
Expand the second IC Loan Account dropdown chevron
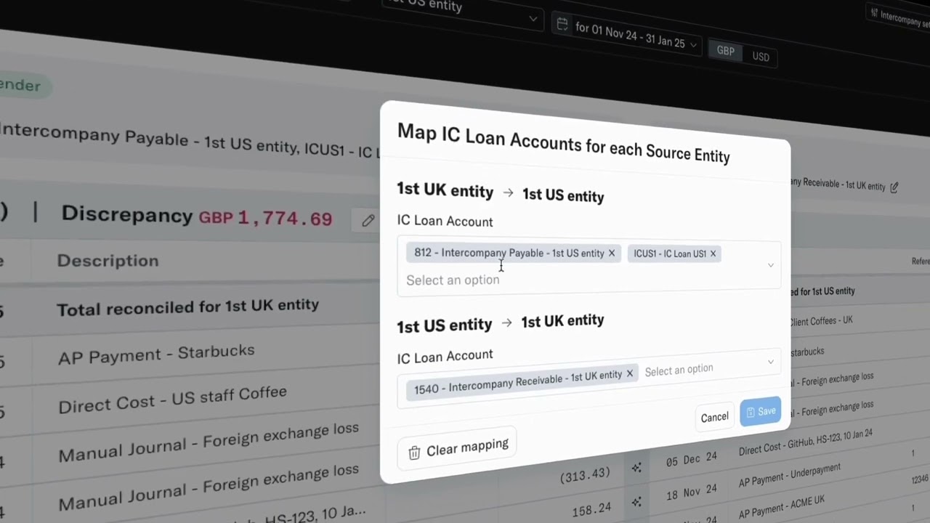click(771, 362)
